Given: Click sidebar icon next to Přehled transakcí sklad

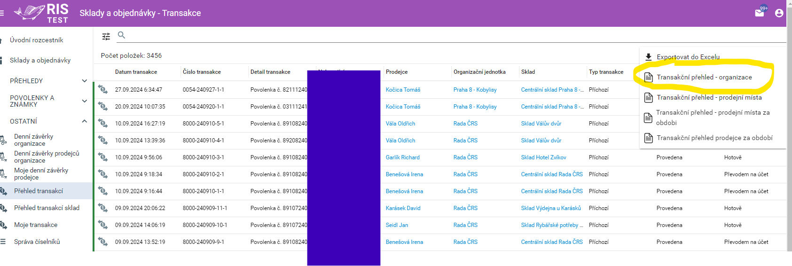Looking at the screenshot, I should pos(3,208).
